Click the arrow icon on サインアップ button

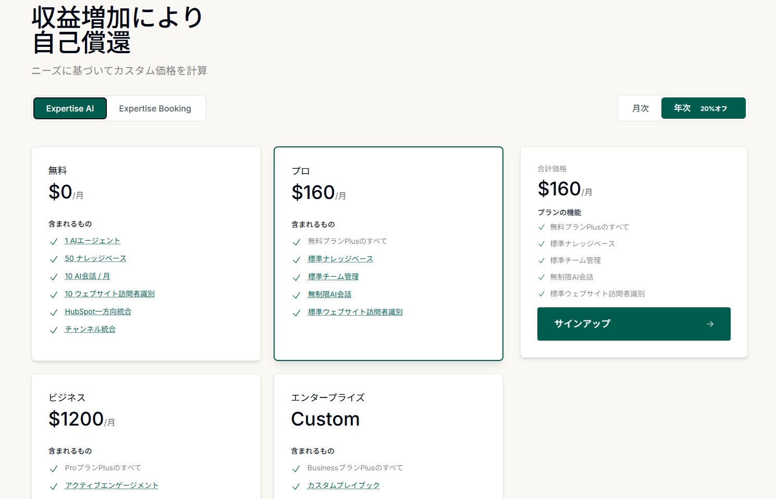[710, 324]
